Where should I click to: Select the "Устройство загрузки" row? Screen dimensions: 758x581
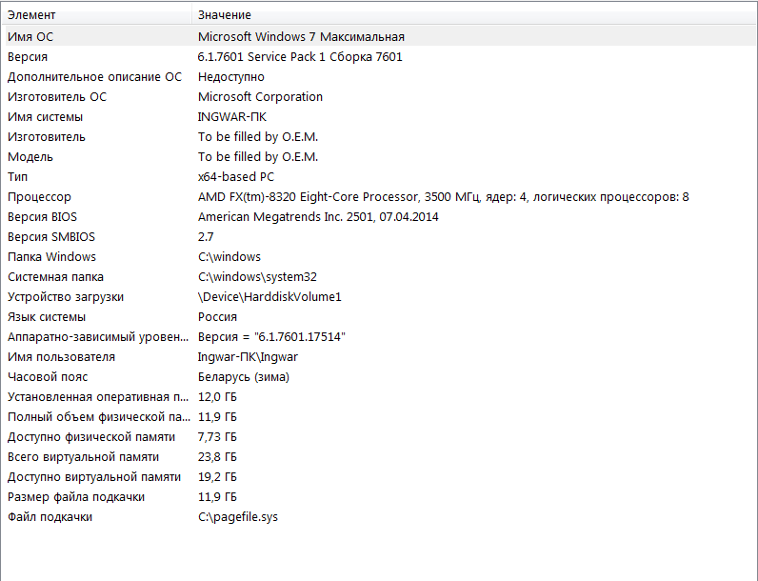click(66, 296)
